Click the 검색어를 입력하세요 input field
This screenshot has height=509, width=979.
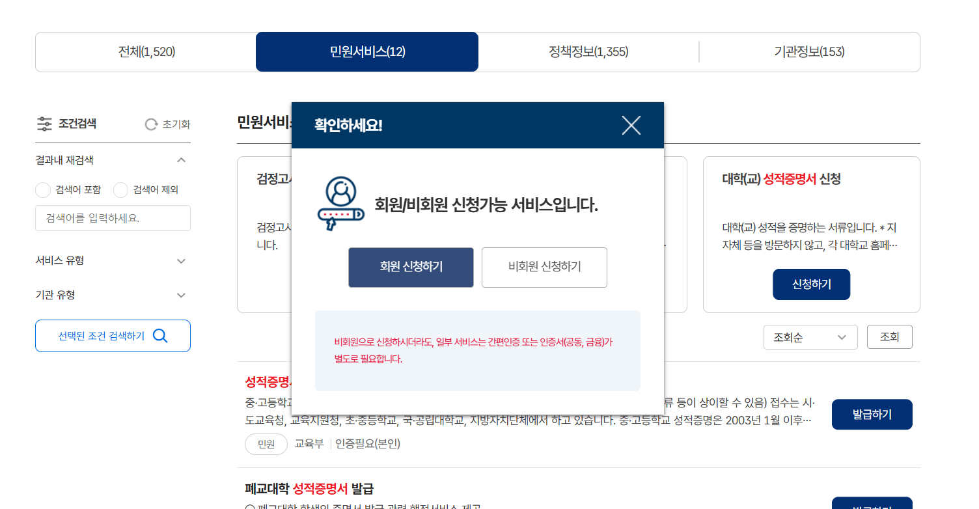(x=113, y=218)
